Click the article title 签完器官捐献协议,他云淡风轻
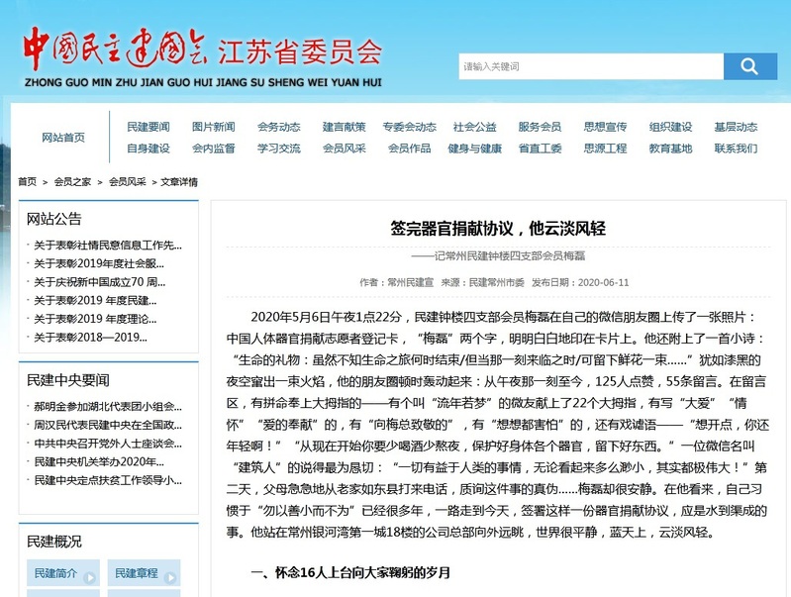 click(x=498, y=229)
